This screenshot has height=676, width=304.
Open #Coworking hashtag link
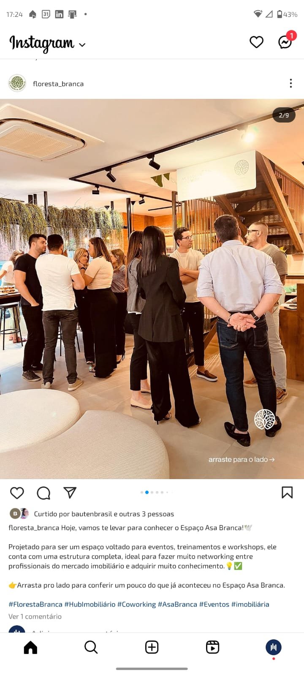[x=136, y=604]
